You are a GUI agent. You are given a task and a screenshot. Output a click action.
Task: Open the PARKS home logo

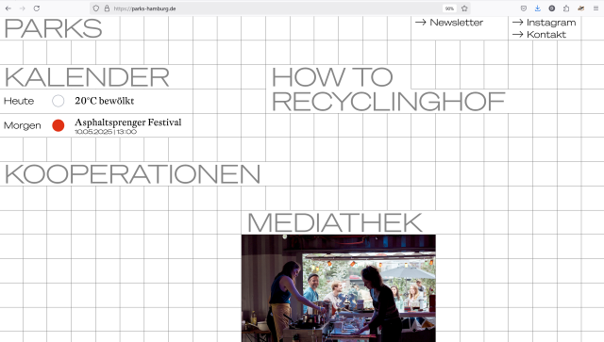point(53,28)
